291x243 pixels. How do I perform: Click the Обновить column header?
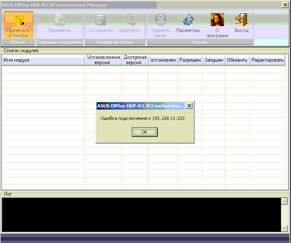tap(237, 60)
